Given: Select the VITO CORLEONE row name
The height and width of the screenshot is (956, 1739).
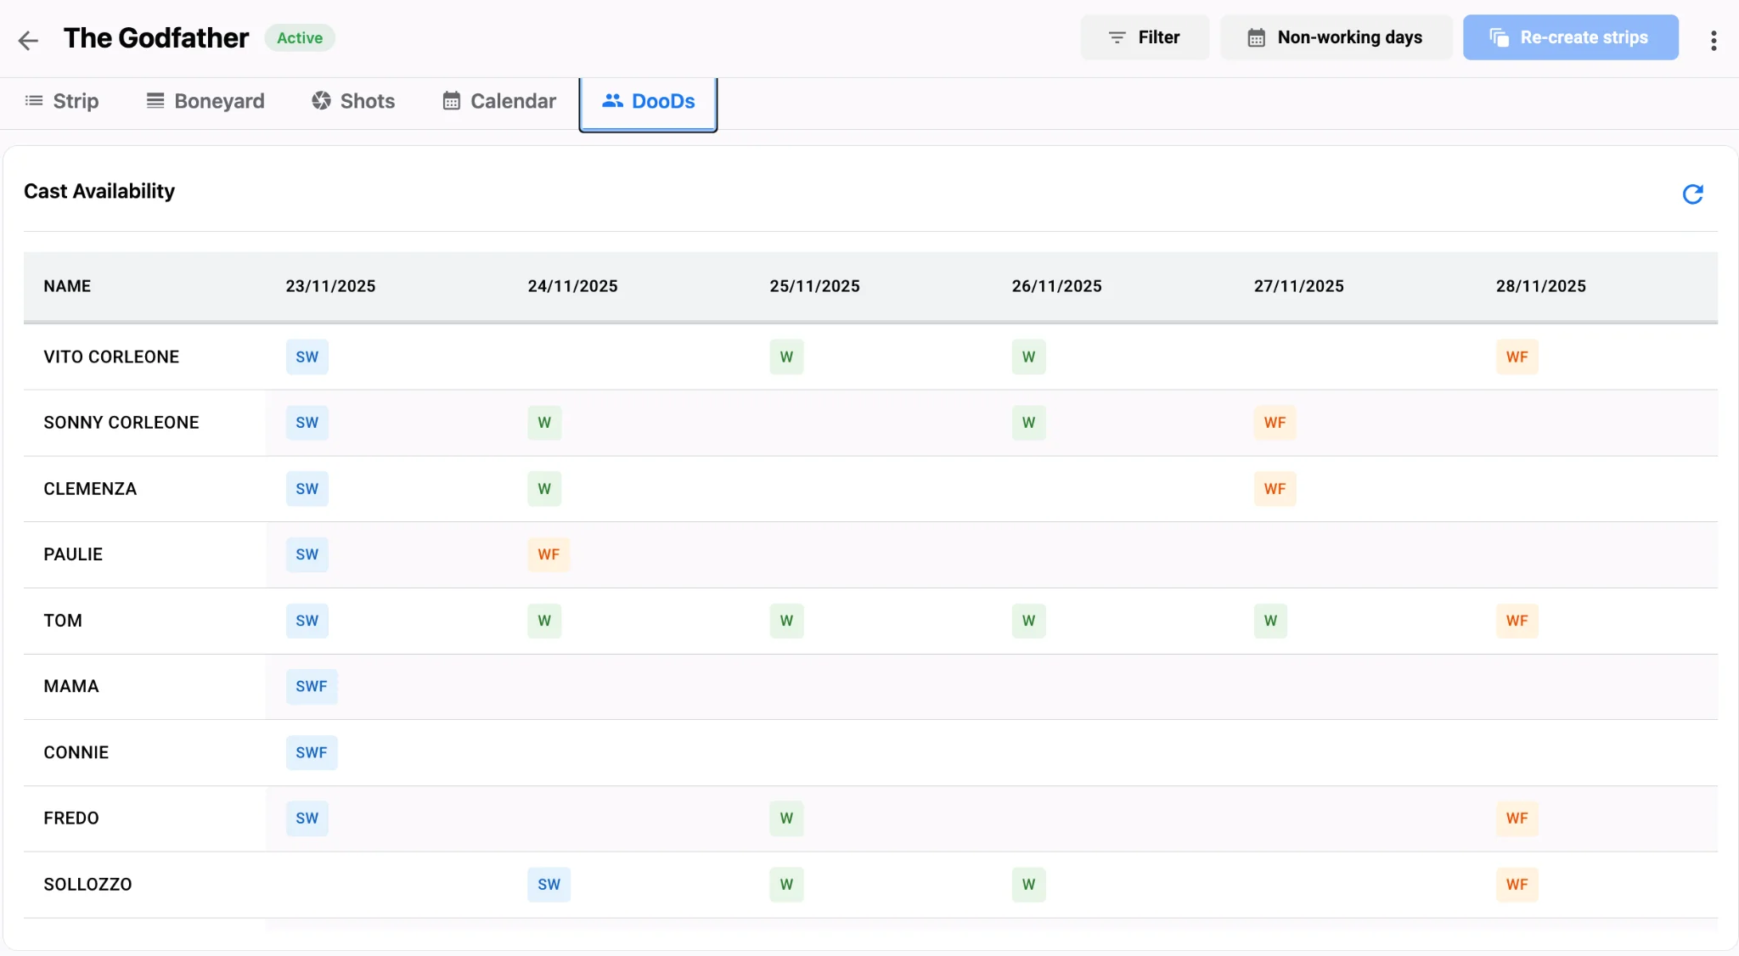Looking at the screenshot, I should click(x=111, y=357).
